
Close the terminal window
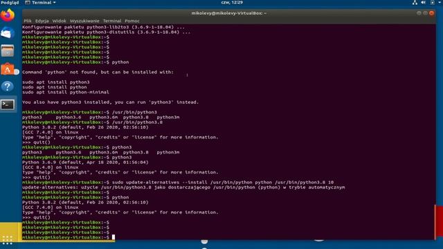click(x=431, y=13)
